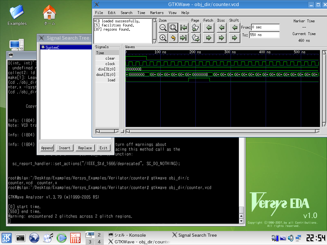327x245 pixels.
Task: Click the Zoom In magnifier icon
Action: [163, 38]
